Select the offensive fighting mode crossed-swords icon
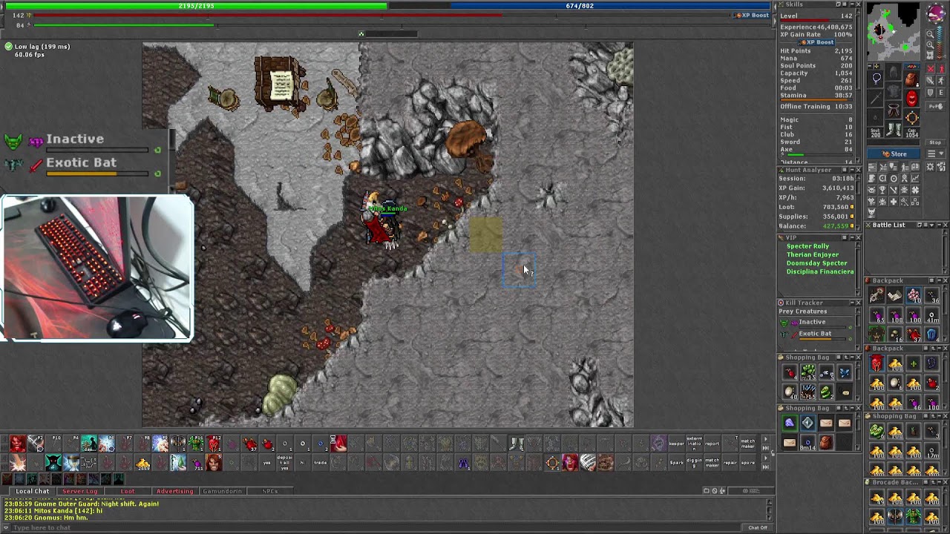The height and width of the screenshot is (534, 950). click(931, 68)
